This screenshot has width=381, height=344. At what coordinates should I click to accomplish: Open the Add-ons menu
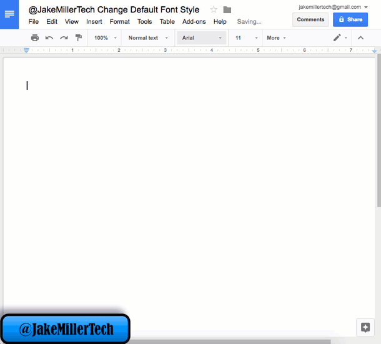[194, 22]
